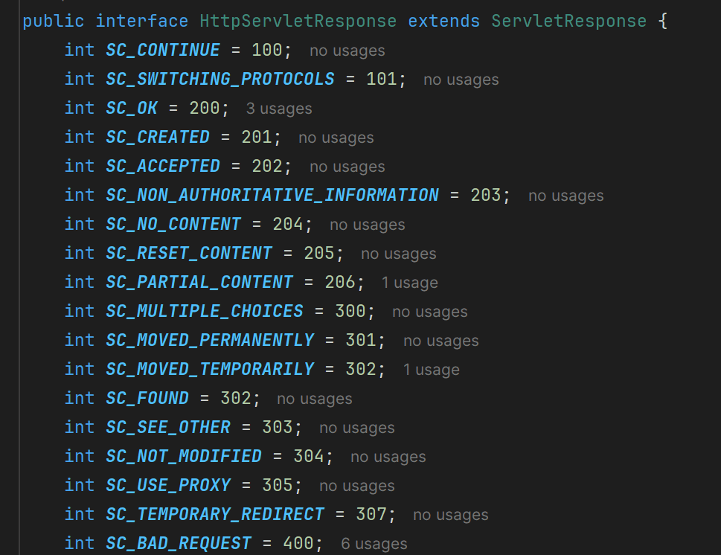The width and height of the screenshot is (721, 555).
Task: Click the no usages hint beside SC_NO_CONTENT
Action: (x=367, y=225)
